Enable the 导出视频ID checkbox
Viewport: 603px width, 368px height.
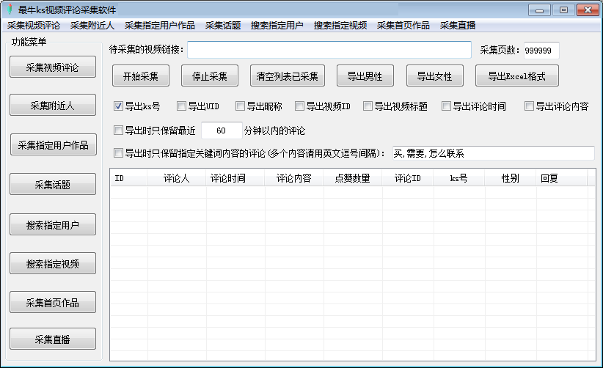click(299, 106)
